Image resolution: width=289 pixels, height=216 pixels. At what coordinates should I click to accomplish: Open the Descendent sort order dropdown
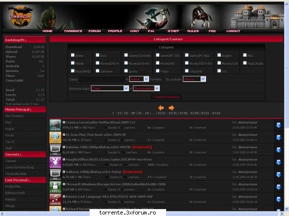(146, 88)
